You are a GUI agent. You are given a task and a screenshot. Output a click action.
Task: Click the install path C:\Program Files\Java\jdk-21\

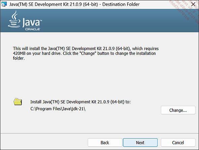tap(58, 109)
